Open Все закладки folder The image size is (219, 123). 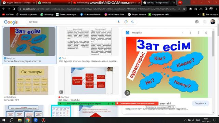[x=210, y=14]
